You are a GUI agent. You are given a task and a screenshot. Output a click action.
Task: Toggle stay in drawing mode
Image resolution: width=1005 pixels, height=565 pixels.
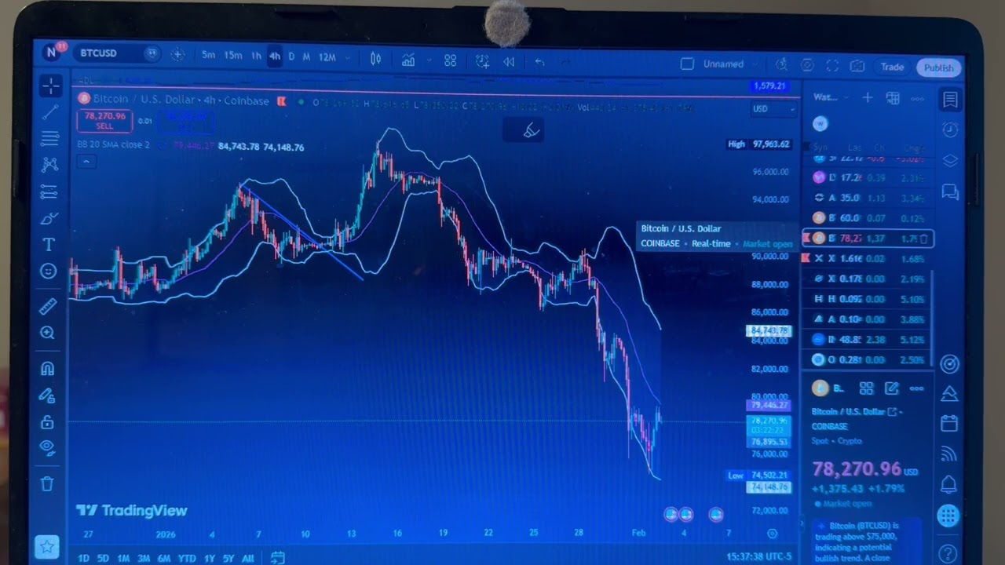pyautogui.click(x=48, y=395)
